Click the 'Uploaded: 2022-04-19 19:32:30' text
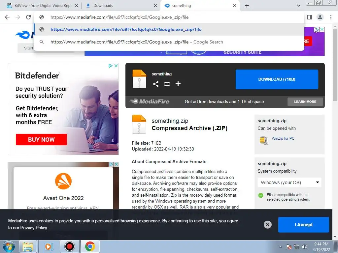The height and width of the screenshot is (253, 338). coord(163,149)
